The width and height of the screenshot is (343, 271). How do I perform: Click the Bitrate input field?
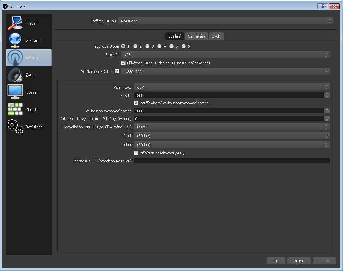pyautogui.click(x=229, y=95)
